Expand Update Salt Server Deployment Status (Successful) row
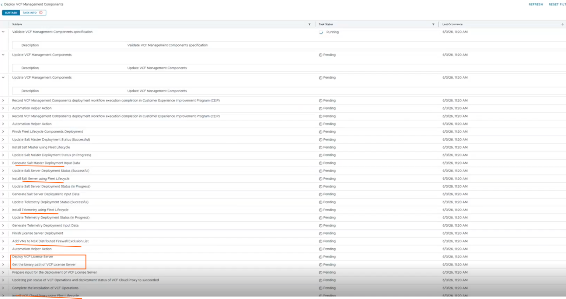 click(3, 171)
